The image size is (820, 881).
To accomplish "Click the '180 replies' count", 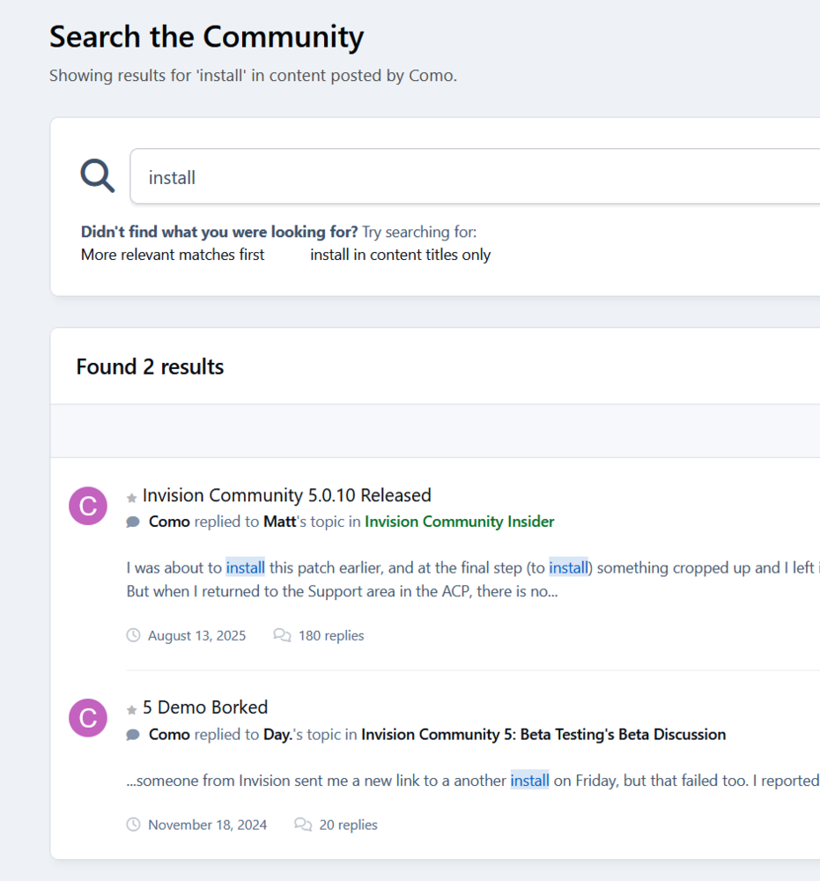I will 331,635.
